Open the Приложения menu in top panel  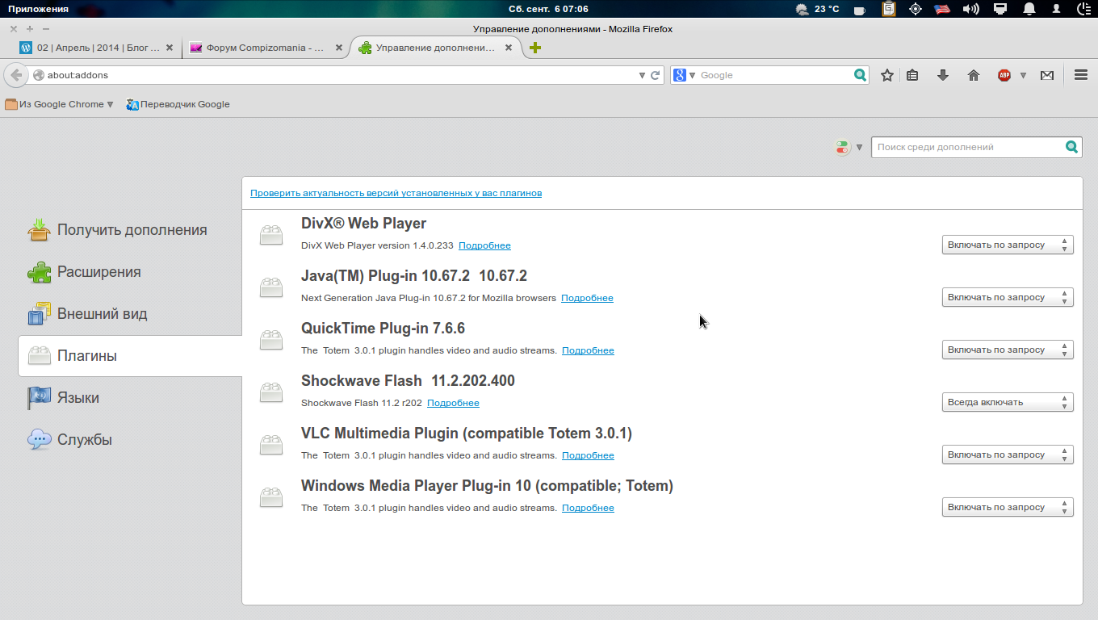[x=38, y=9]
